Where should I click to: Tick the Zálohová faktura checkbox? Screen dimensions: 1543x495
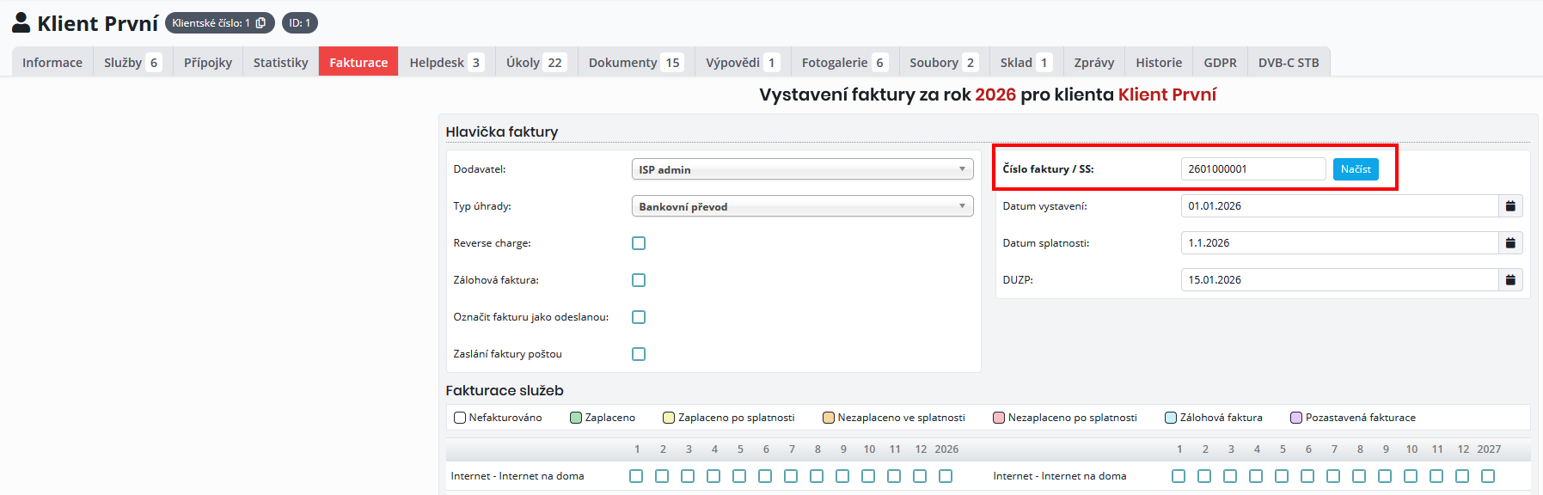[639, 280]
